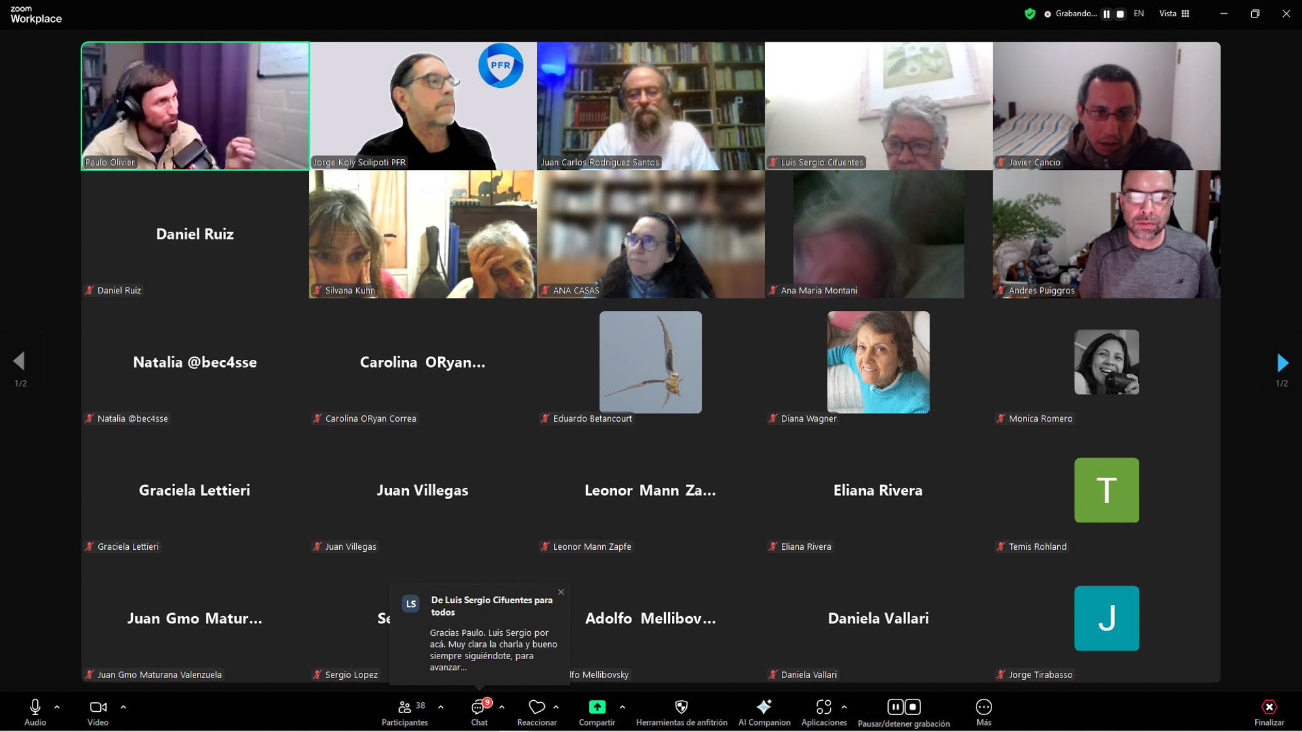1302x732 pixels.
Task: Click the EN language indicator
Action: 1139,14
